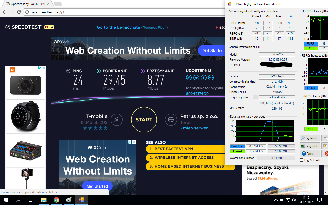Viewport: 328px width, 205px height.
Task: Open a new Chrome tab
Action: tap(58, 4)
